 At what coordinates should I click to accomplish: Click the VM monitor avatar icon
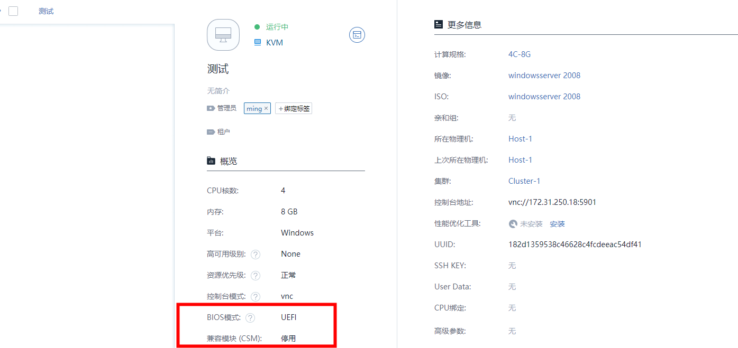[223, 35]
